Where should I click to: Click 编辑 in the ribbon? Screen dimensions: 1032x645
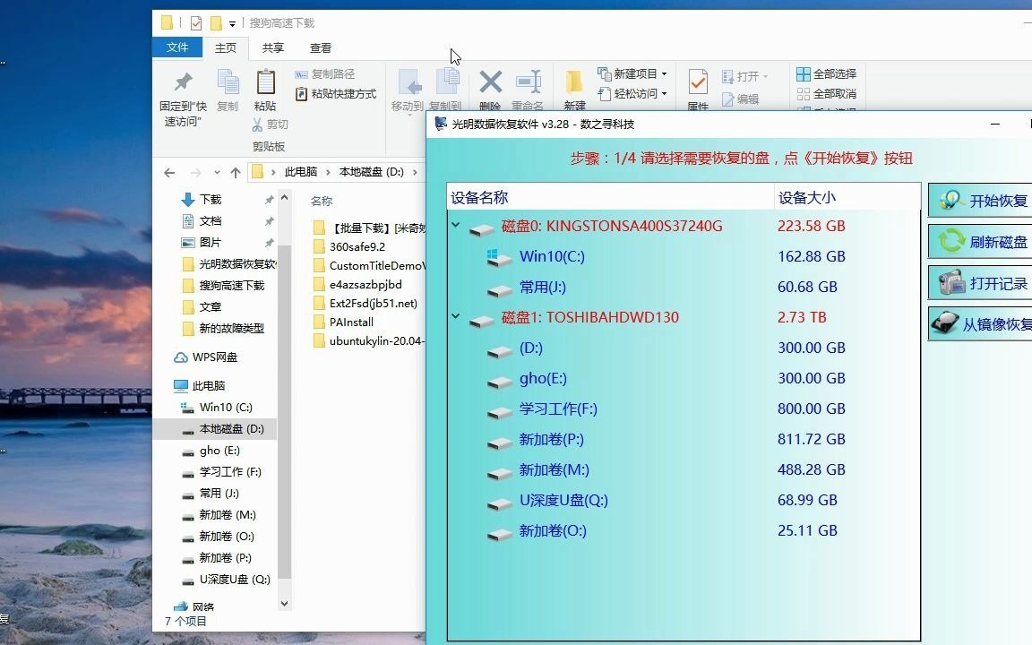741,99
